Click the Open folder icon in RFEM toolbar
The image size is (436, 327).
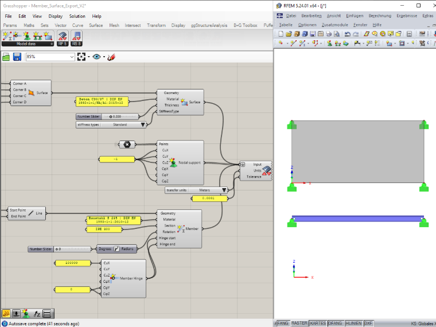(289, 34)
